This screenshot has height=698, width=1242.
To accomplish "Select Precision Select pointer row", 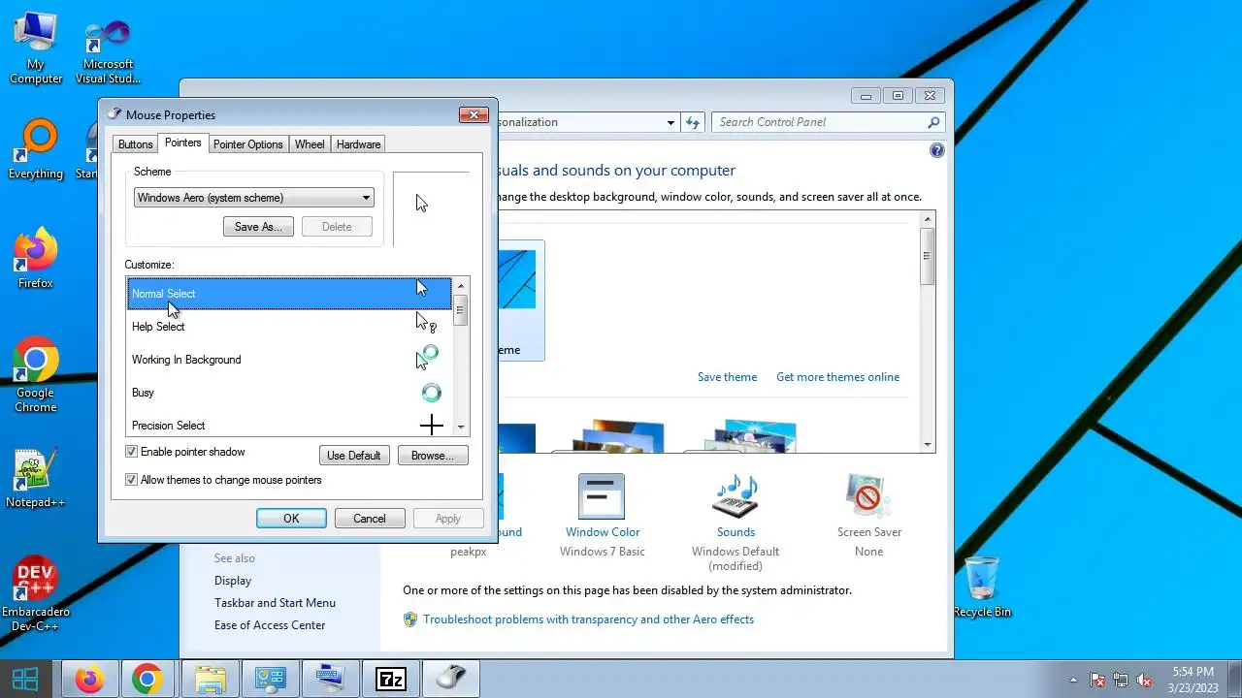I will tap(289, 424).
